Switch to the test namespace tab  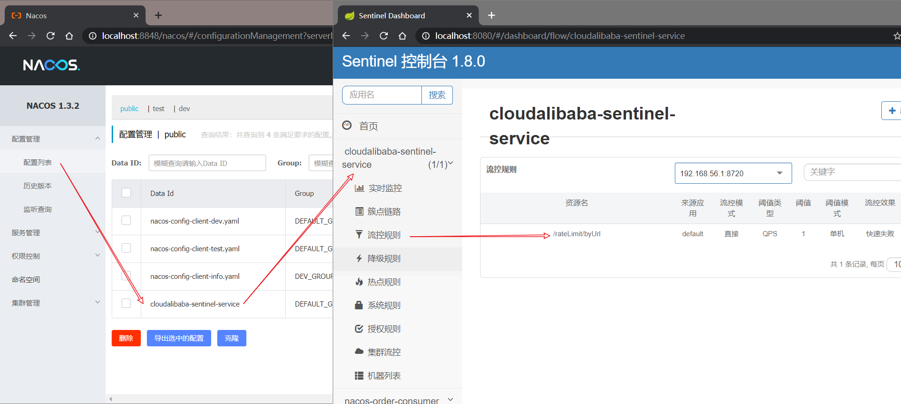click(x=159, y=109)
